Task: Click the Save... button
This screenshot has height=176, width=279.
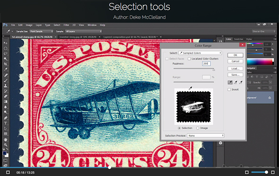Action: click(x=235, y=75)
